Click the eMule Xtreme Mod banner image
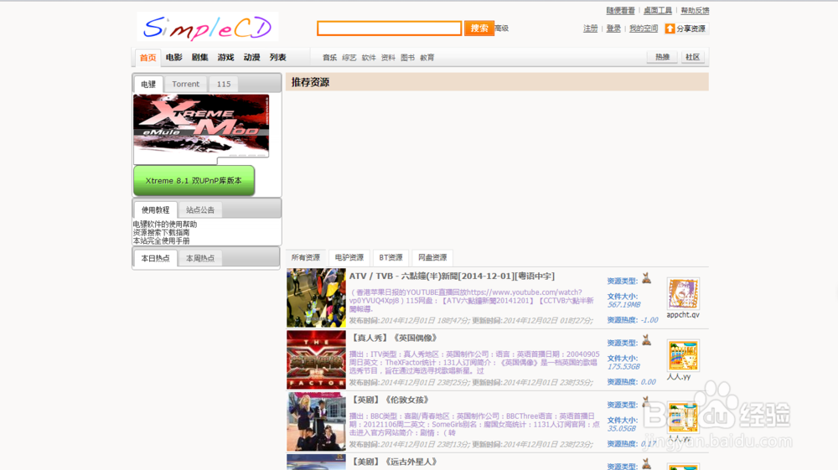The image size is (838, 470). pyautogui.click(x=201, y=127)
